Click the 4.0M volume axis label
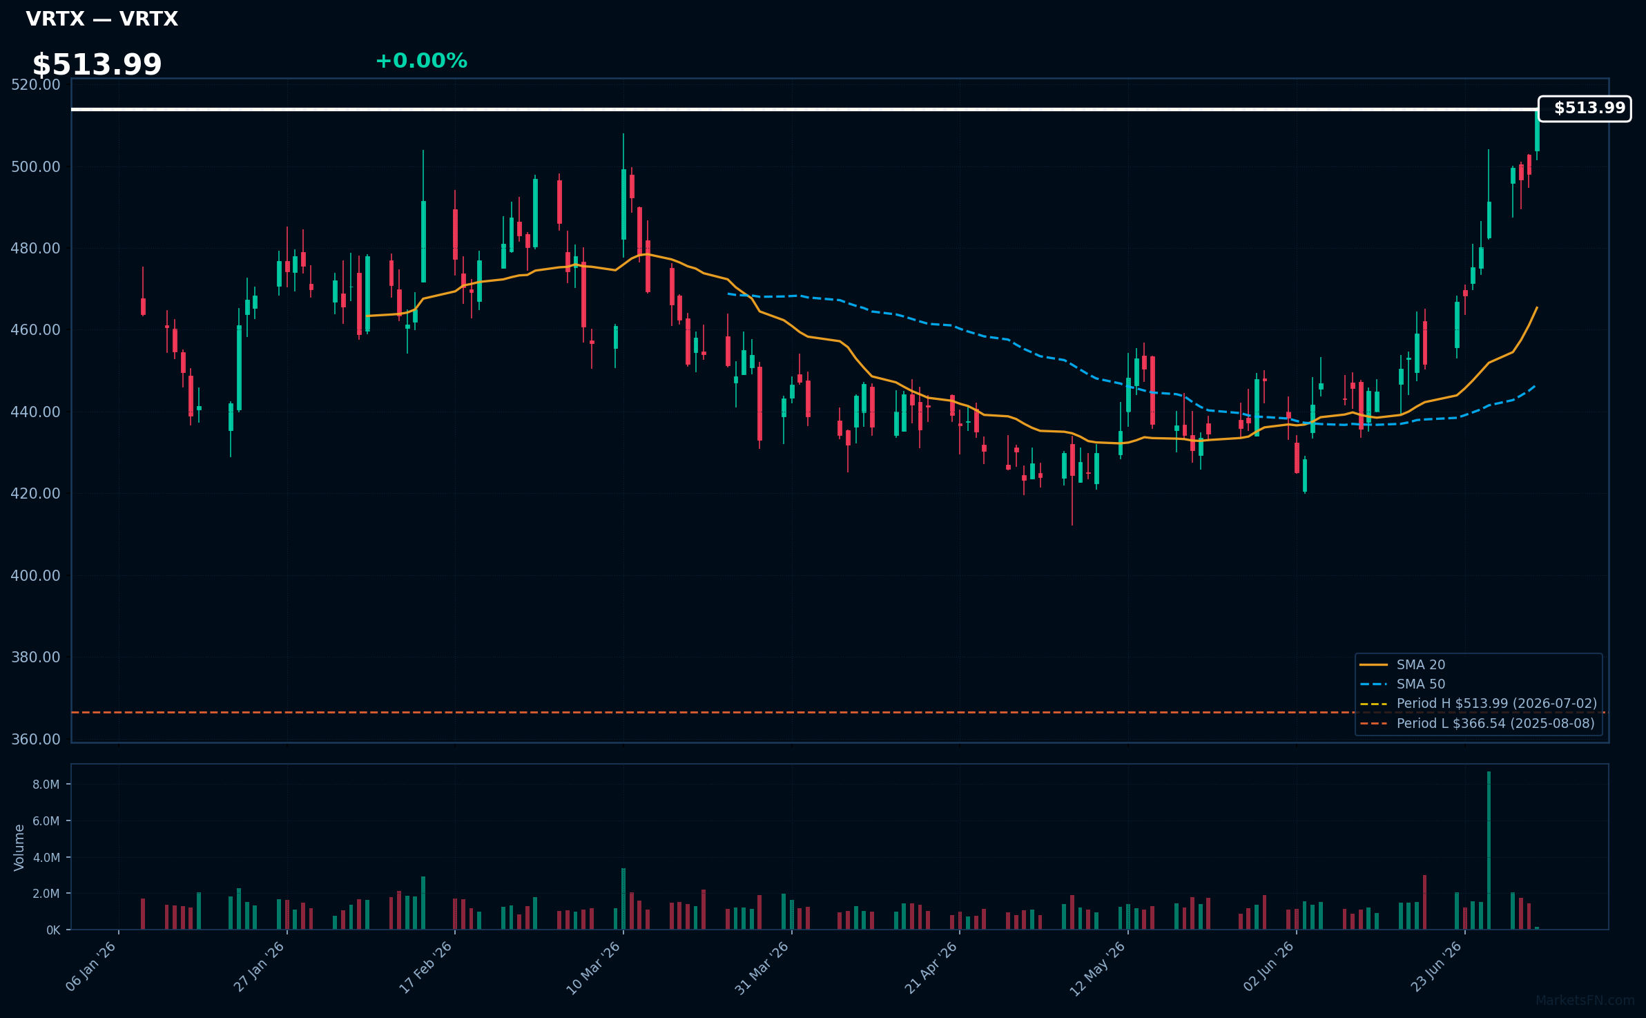Viewport: 1646px width, 1018px height. [46, 858]
